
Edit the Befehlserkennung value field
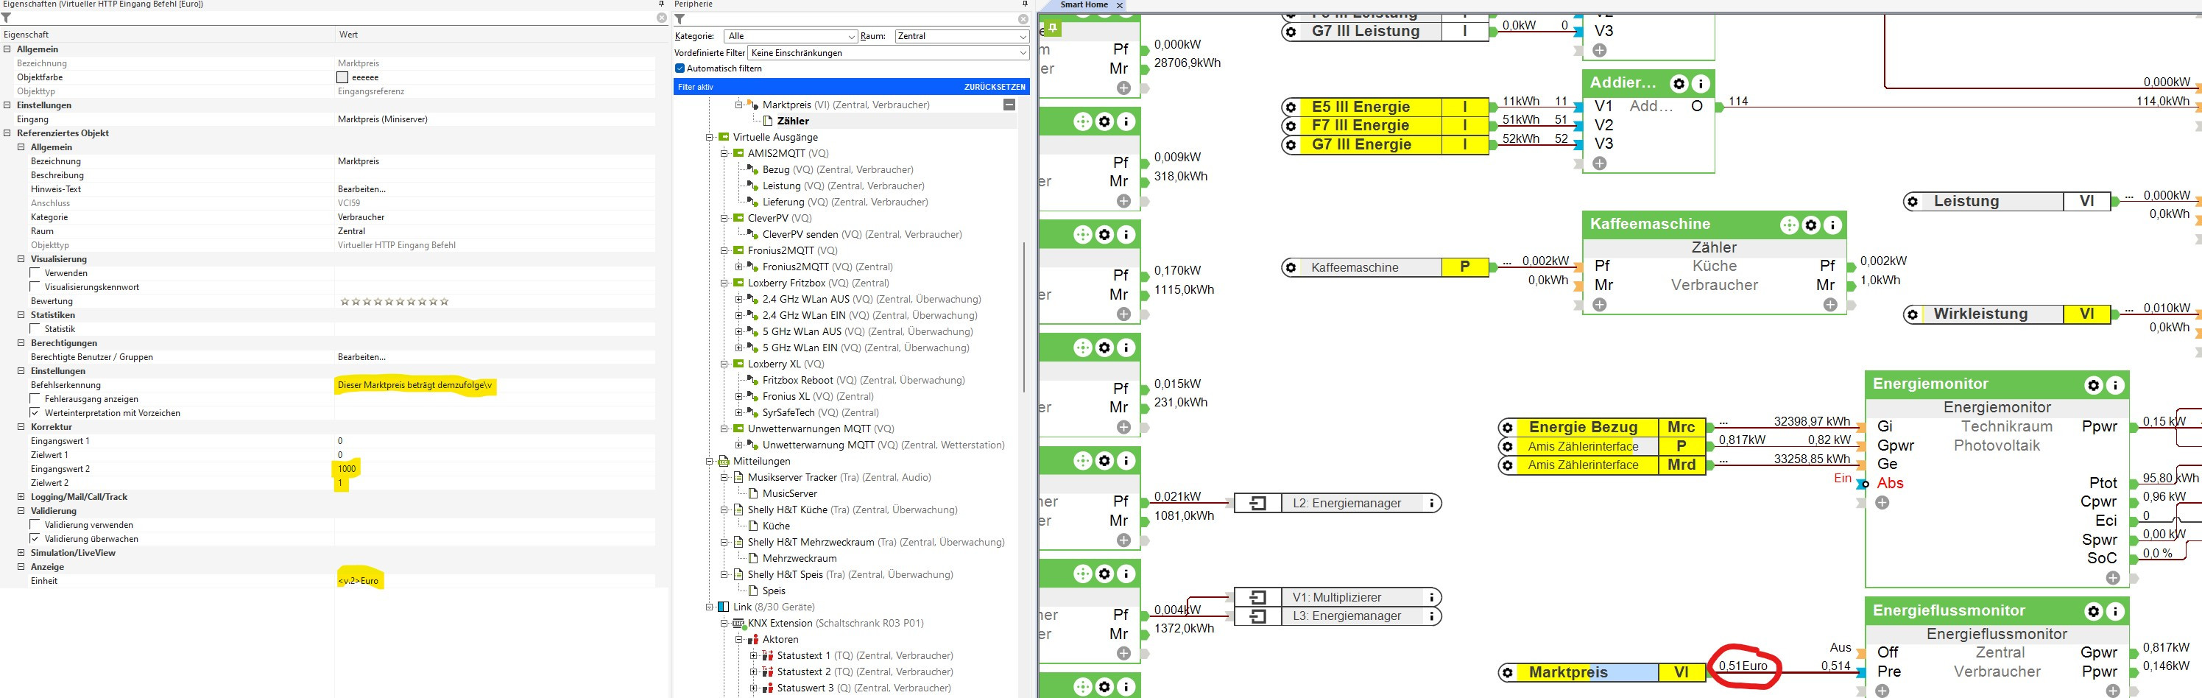click(494, 385)
